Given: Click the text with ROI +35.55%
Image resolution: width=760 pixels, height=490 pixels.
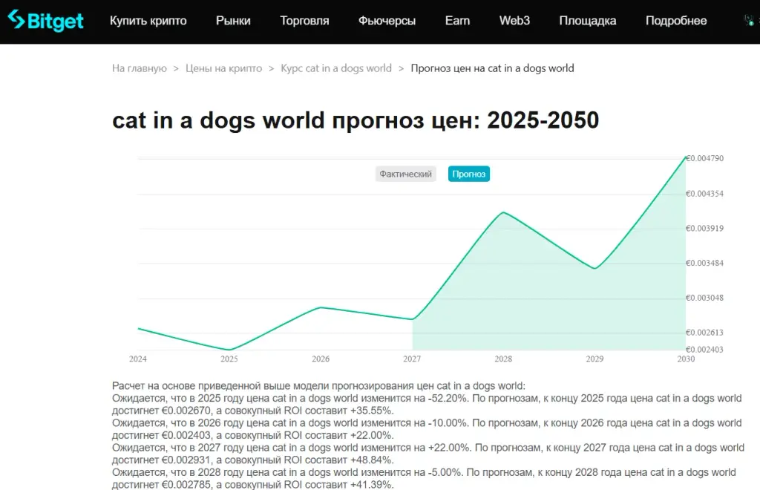Looking at the screenshot, I should (x=427, y=405).
